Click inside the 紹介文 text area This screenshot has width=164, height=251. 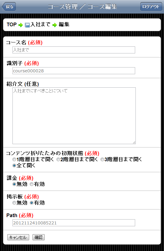tap(74, 115)
